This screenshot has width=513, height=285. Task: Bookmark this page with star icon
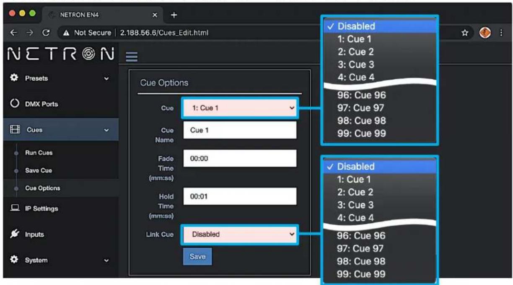465,33
